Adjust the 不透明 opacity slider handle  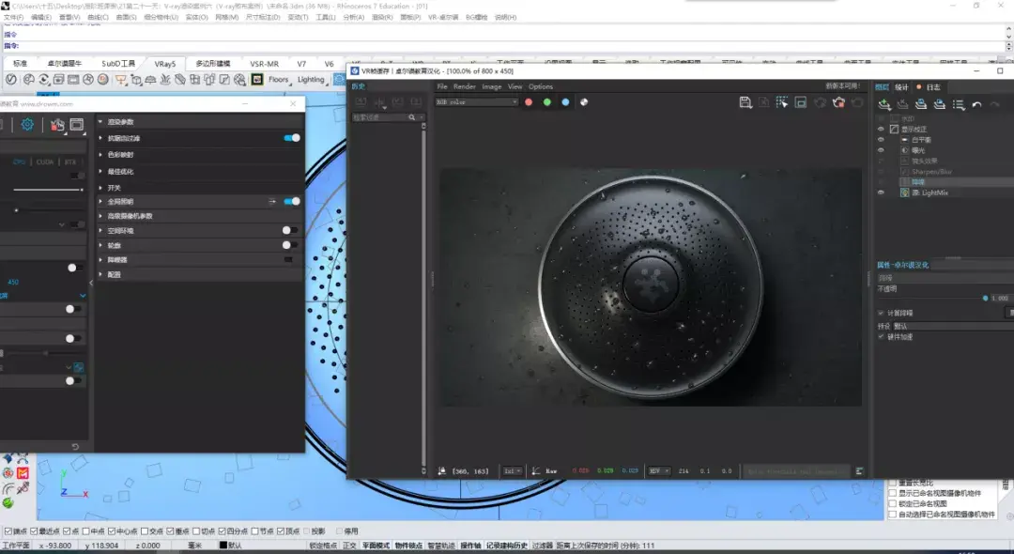click(985, 298)
